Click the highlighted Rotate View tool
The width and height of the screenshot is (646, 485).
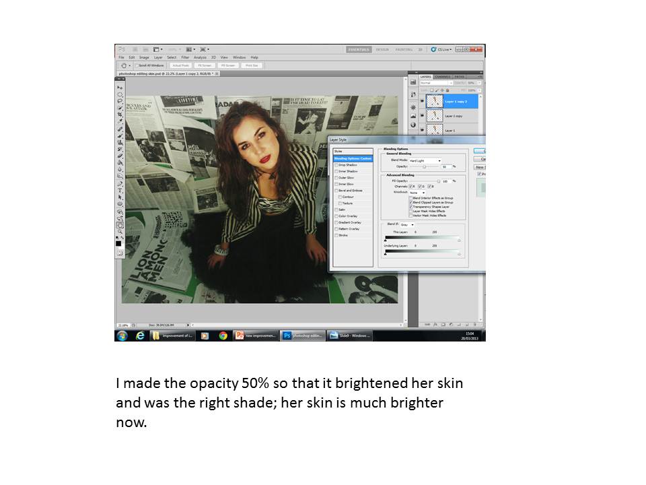120,226
